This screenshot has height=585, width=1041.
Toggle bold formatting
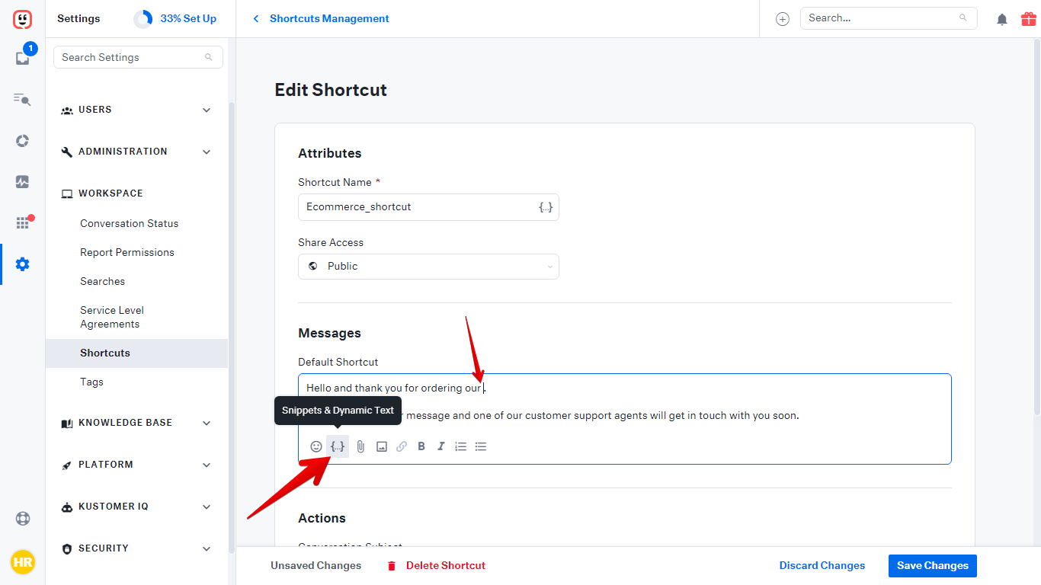tap(421, 446)
